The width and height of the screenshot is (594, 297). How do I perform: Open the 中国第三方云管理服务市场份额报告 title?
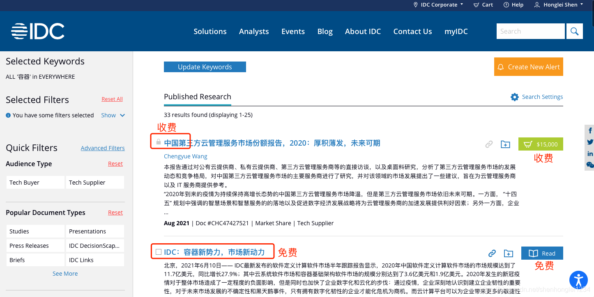coord(272,143)
